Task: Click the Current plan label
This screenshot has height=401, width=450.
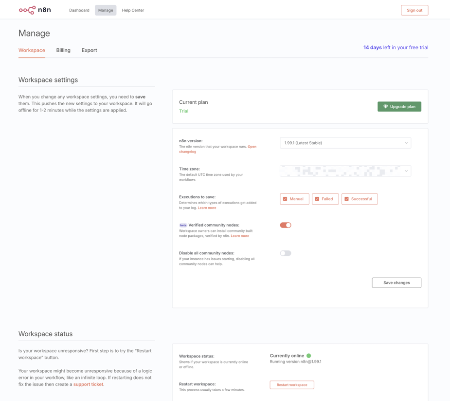Action: point(194,102)
